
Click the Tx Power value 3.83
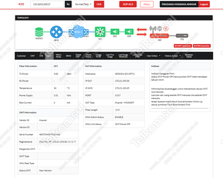56,74
